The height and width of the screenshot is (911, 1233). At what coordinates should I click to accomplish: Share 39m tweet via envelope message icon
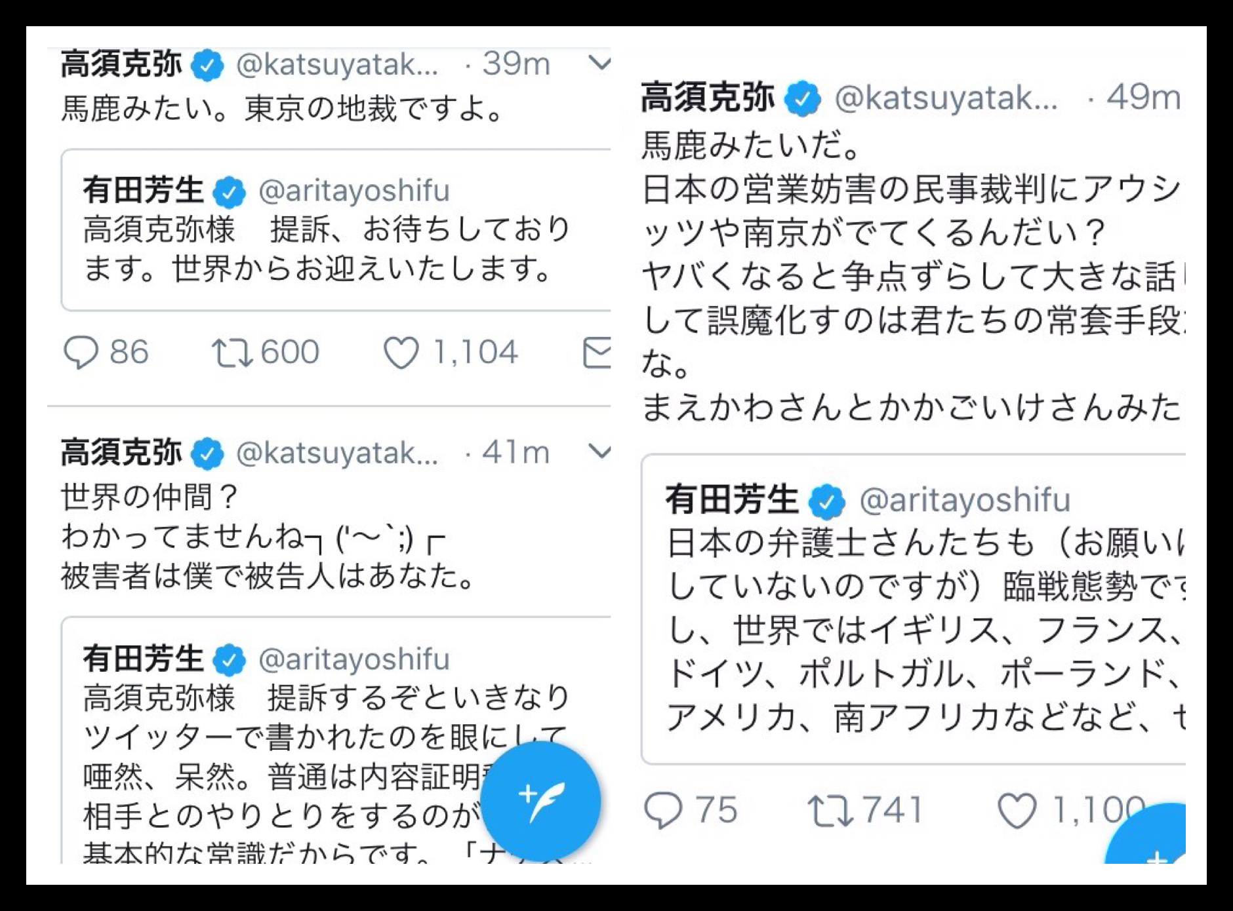(x=597, y=353)
